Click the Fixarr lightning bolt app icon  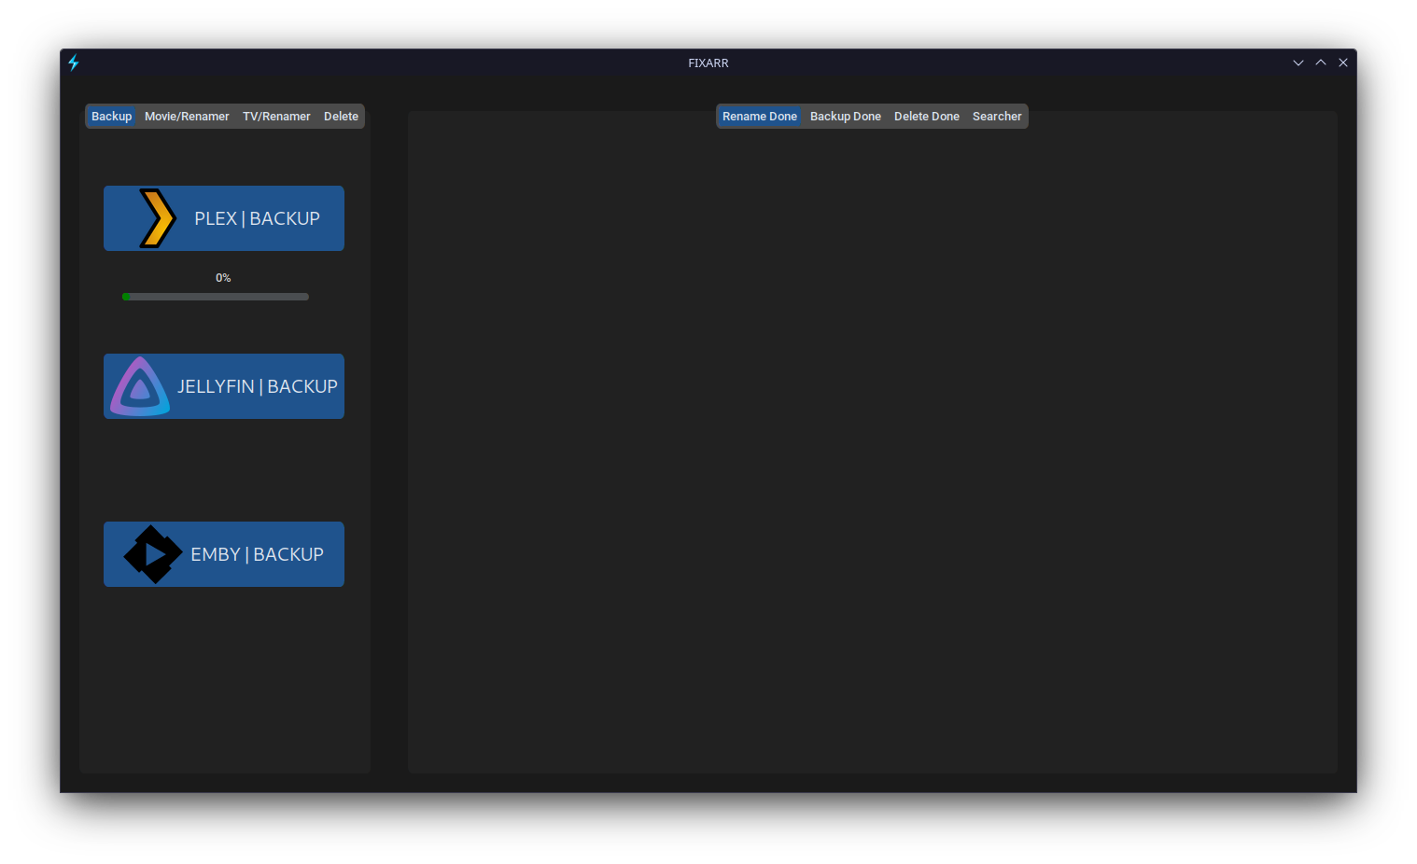[74, 63]
